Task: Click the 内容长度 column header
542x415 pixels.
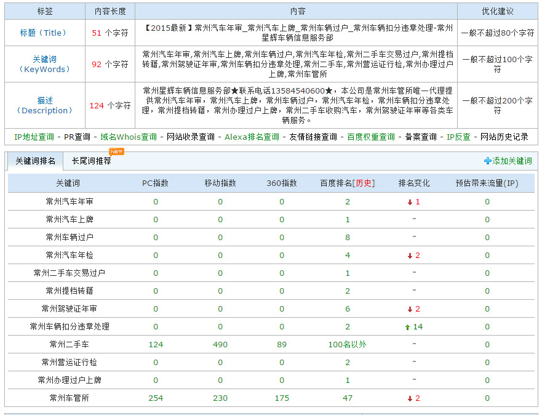Action: [x=110, y=12]
